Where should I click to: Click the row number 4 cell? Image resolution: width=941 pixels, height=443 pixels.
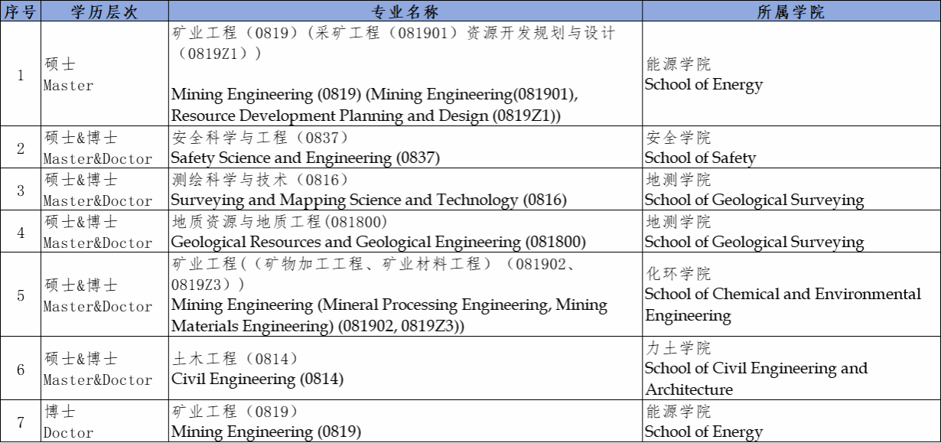[x=21, y=233]
